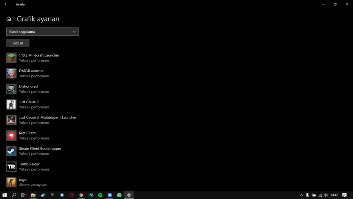This screenshot has height=199, width=353.
Task: Click the taskbar clock showing 14:42
Action: point(334,195)
